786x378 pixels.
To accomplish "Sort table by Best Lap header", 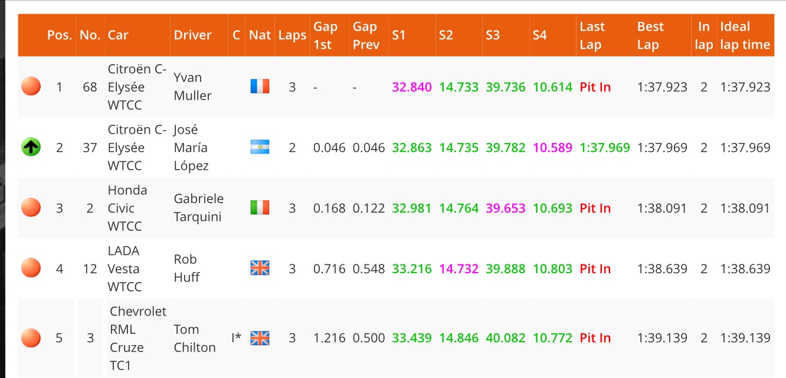I will point(650,35).
